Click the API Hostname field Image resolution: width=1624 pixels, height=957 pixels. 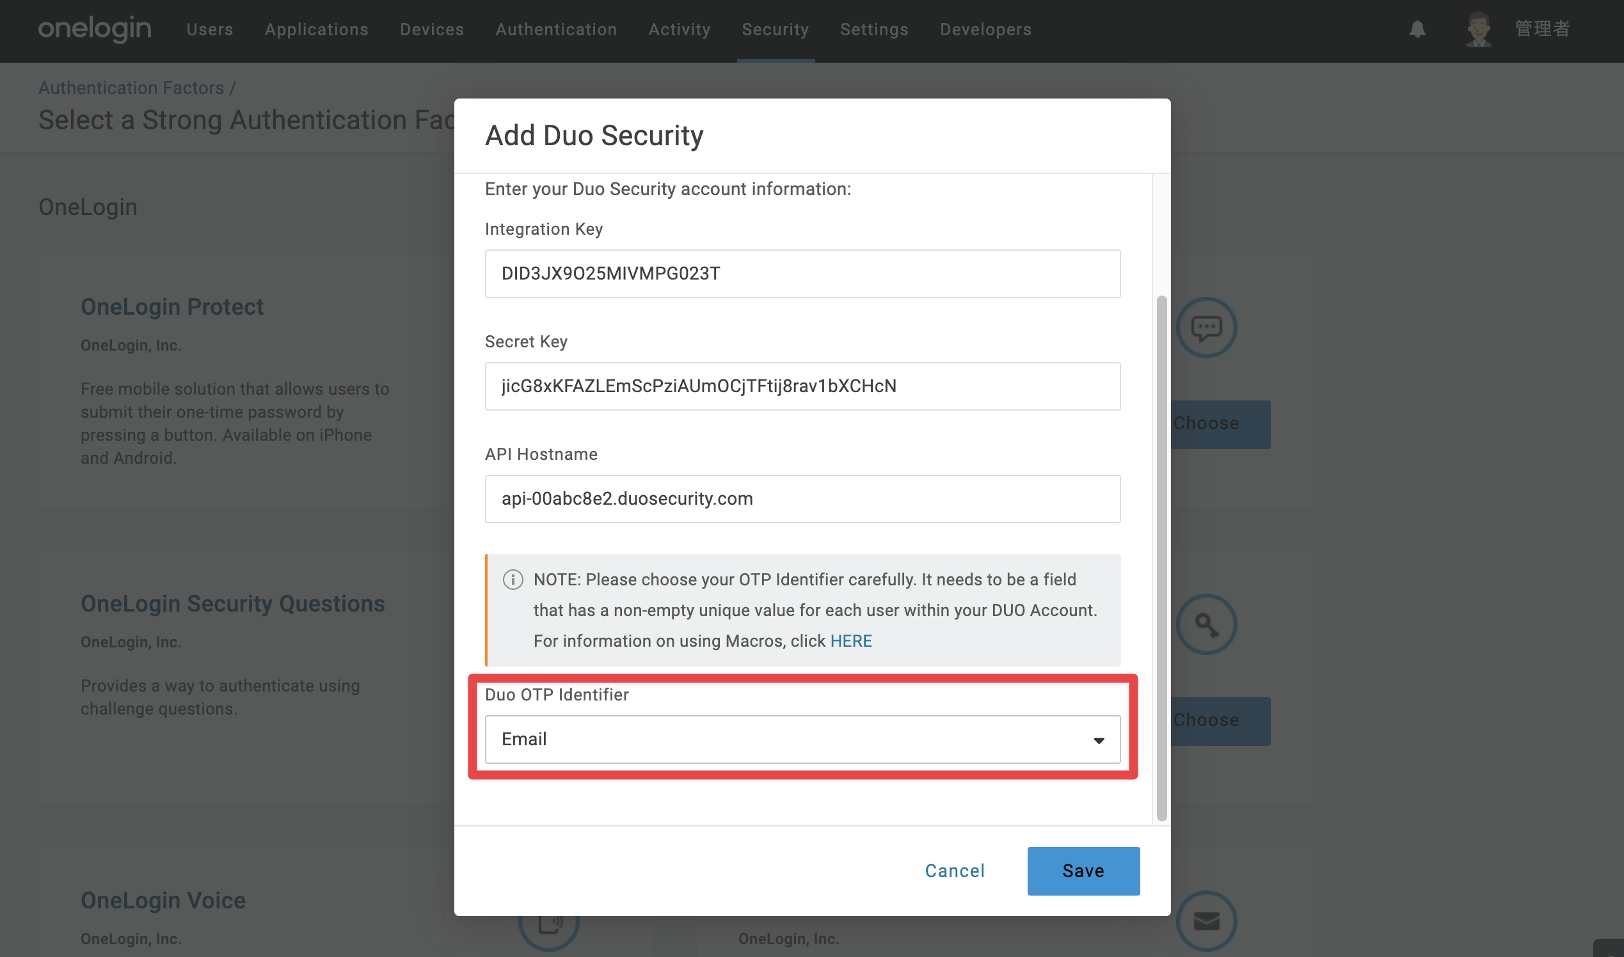click(802, 498)
